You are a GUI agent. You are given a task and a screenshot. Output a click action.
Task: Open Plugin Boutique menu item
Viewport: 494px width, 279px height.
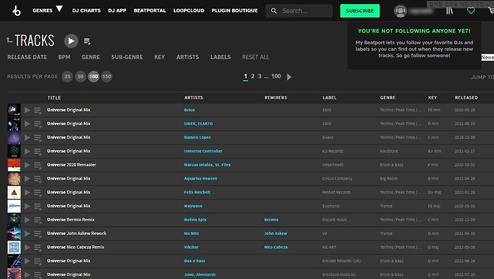[235, 10]
